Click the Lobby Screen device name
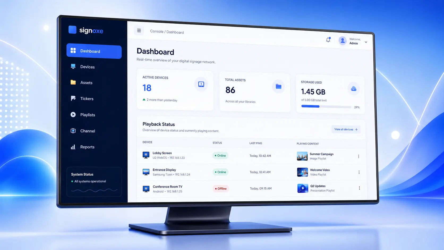The width and height of the screenshot is (444, 250). pos(162,153)
